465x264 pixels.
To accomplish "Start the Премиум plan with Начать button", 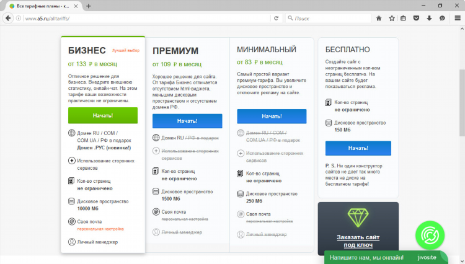I will 187,121.
